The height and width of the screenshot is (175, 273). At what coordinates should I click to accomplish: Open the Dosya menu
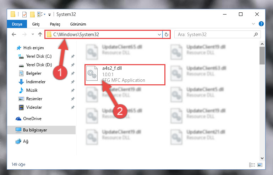[17, 24]
